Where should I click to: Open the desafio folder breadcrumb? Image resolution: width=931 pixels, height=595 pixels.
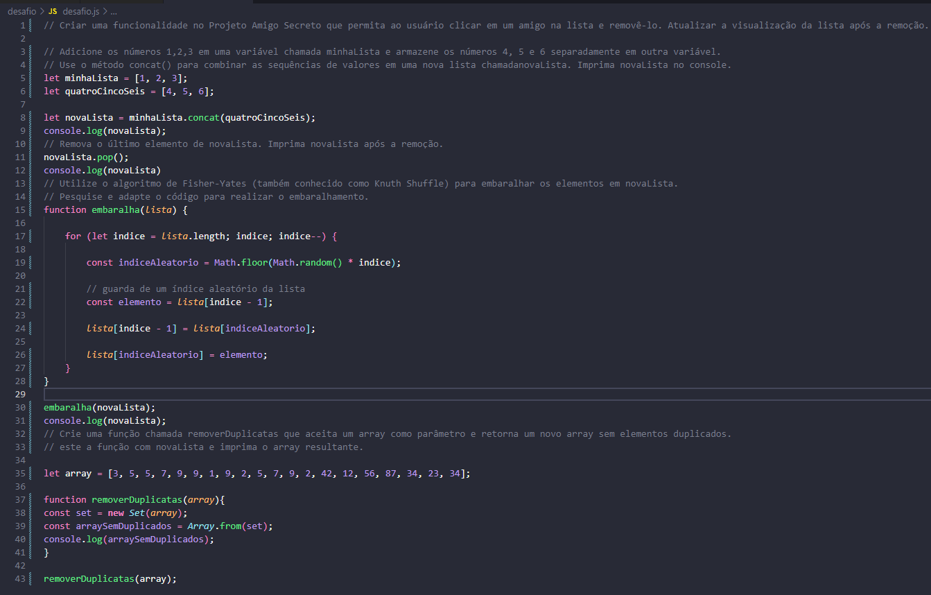(21, 12)
